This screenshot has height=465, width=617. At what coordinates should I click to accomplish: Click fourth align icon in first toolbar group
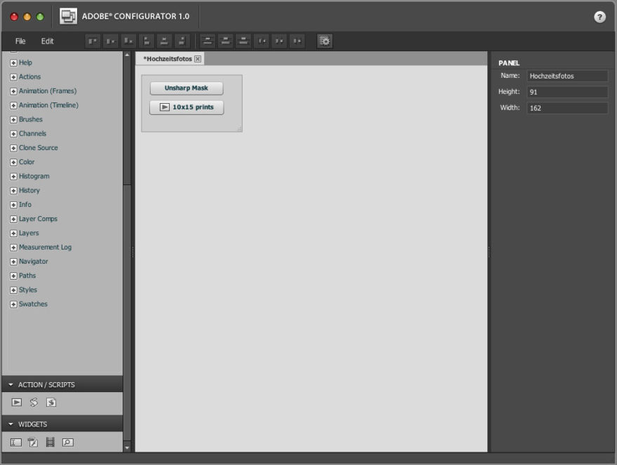[x=147, y=41]
